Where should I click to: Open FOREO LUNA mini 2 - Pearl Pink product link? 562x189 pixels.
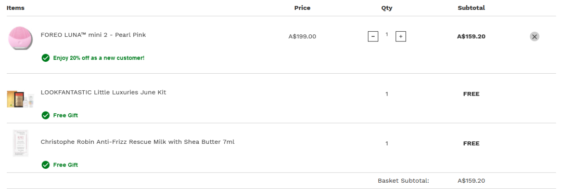coord(93,35)
